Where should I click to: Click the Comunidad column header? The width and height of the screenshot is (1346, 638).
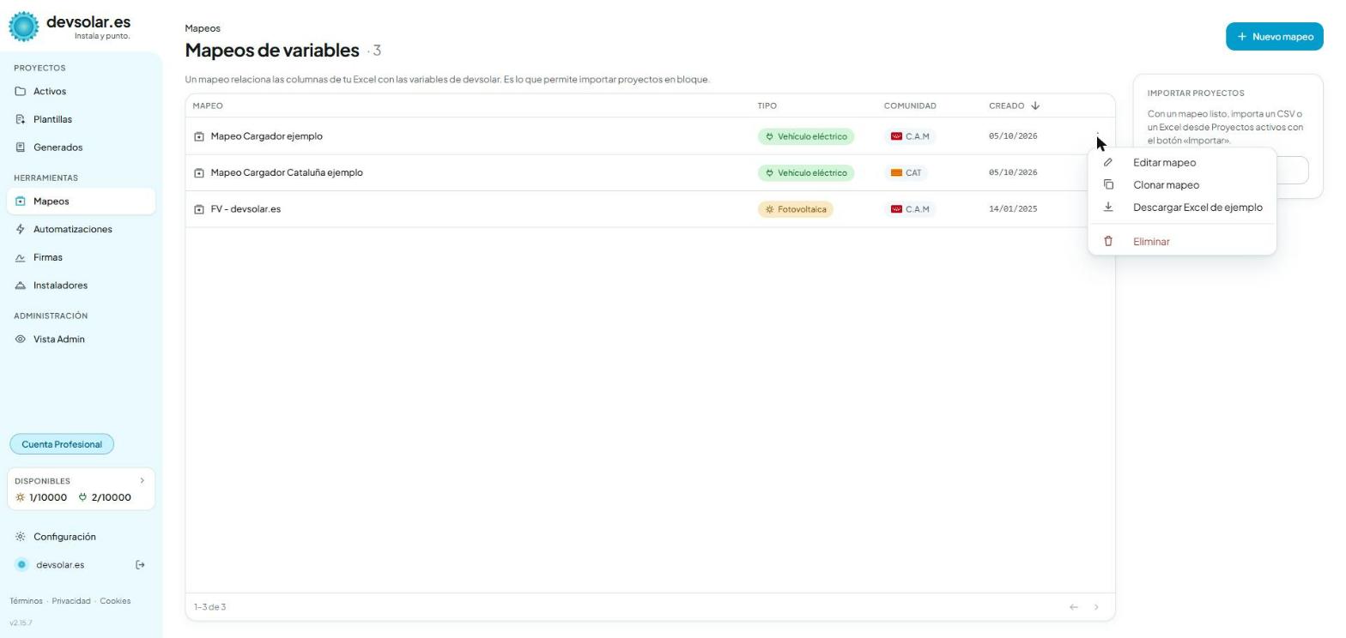point(910,105)
